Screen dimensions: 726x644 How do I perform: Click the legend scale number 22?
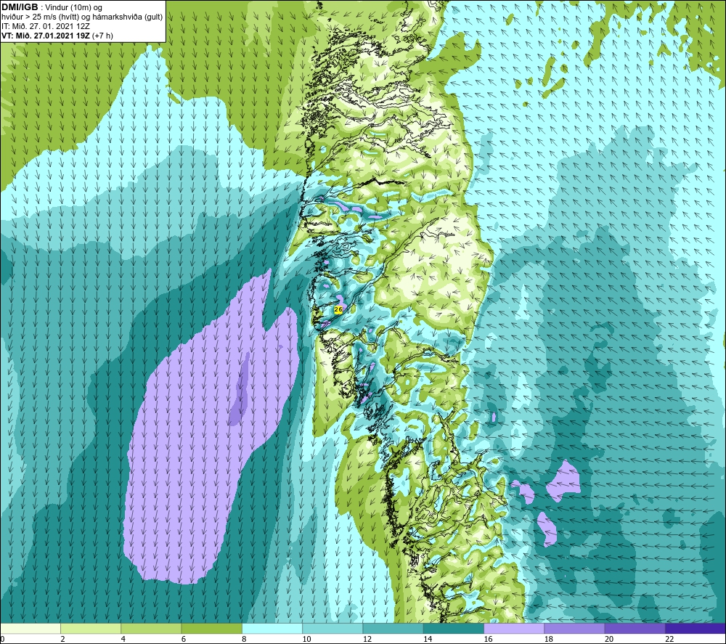tap(670, 640)
